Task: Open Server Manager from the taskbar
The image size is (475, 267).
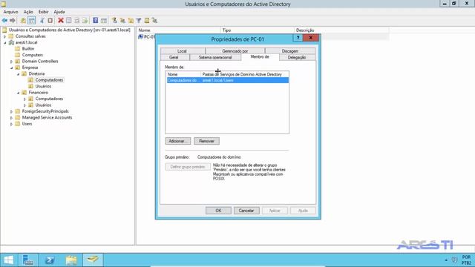Action: (x=28, y=260)
